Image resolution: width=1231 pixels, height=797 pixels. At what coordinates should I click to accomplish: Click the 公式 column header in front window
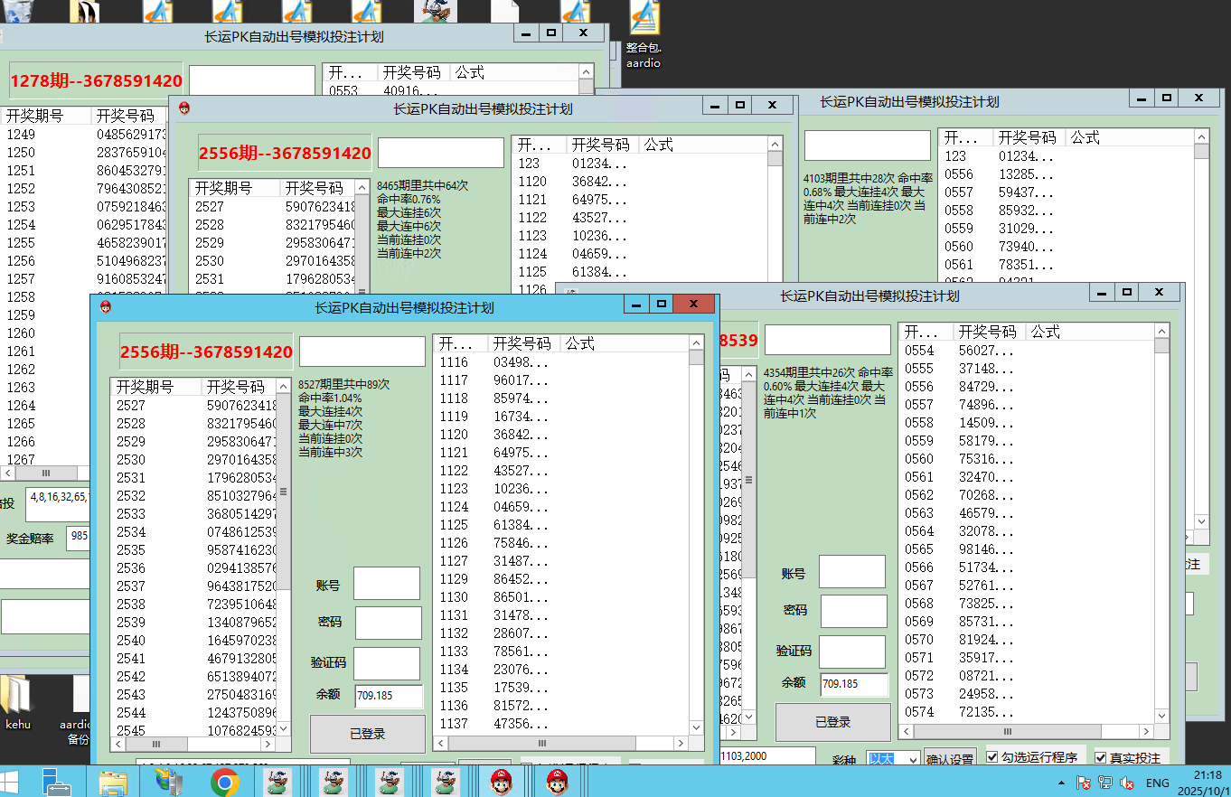580,343
